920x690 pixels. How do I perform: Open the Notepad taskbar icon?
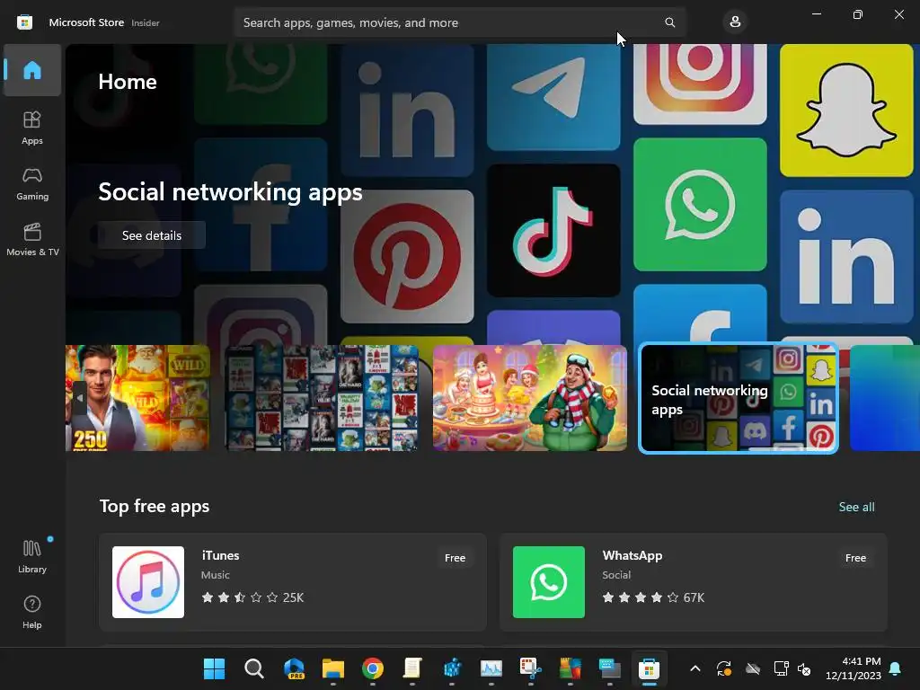412,668
